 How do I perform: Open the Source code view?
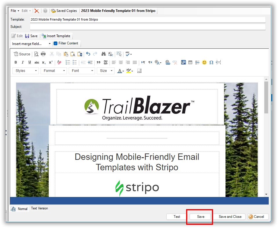[22, 54]
